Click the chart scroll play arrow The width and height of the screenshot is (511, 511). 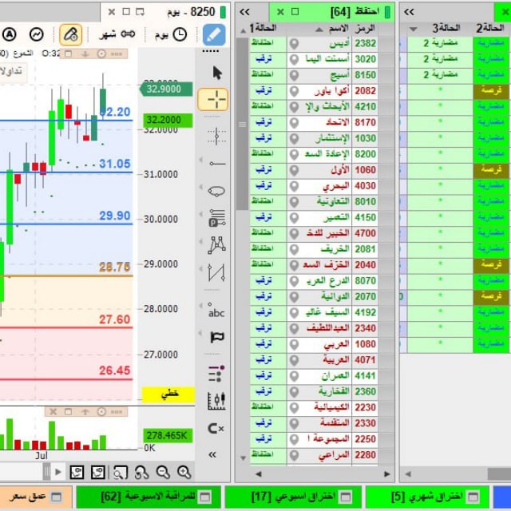point(58,472)
